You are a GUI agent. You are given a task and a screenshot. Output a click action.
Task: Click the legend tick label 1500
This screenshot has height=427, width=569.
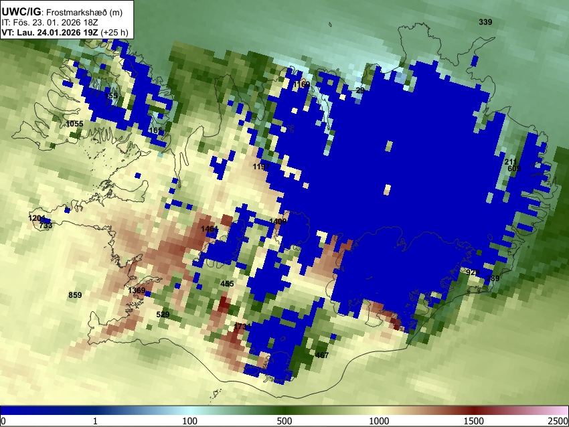[474, 421]
